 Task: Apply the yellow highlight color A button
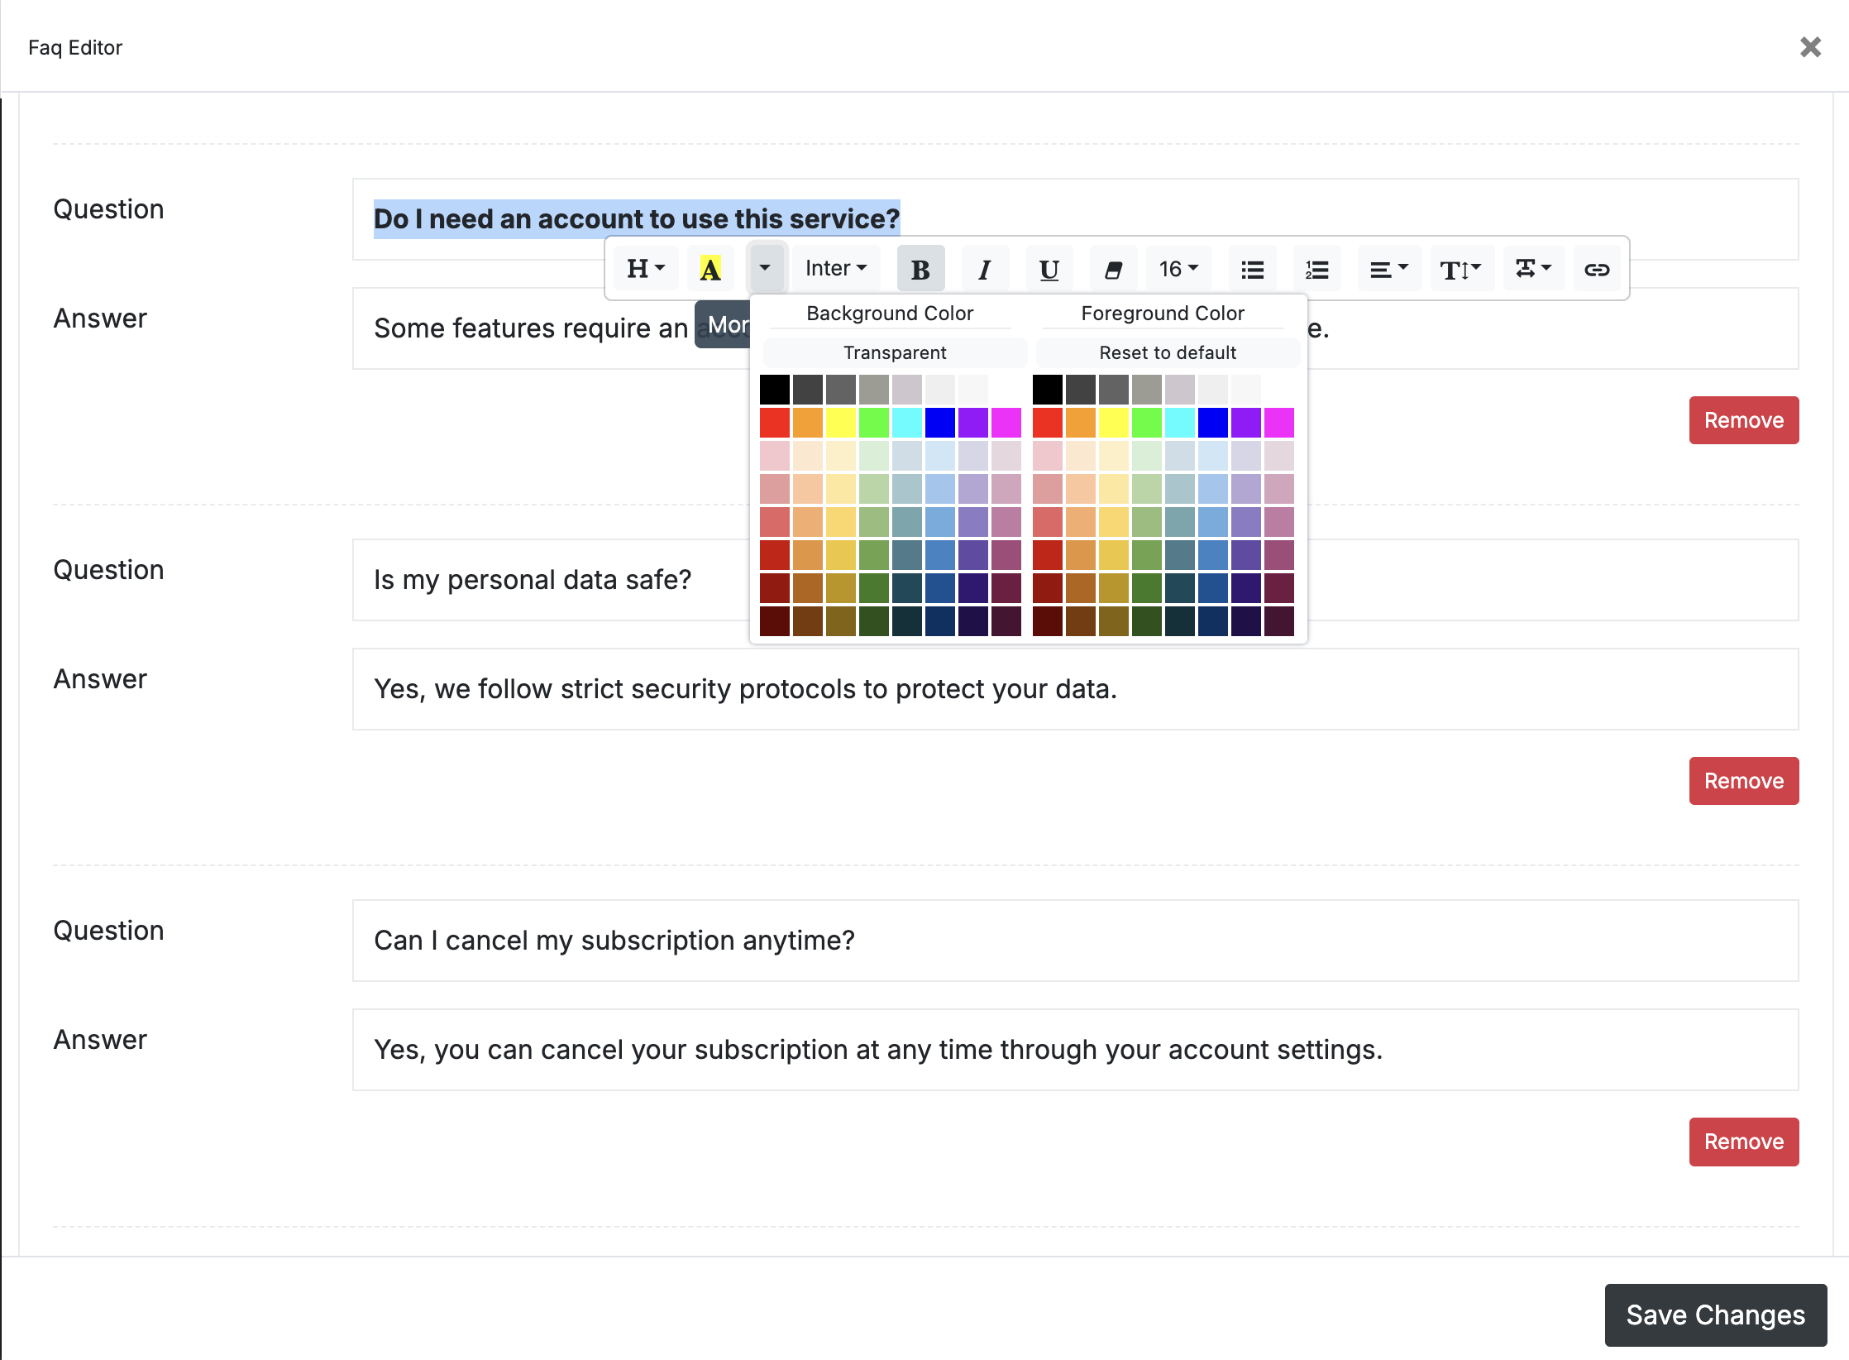[710, 270]
